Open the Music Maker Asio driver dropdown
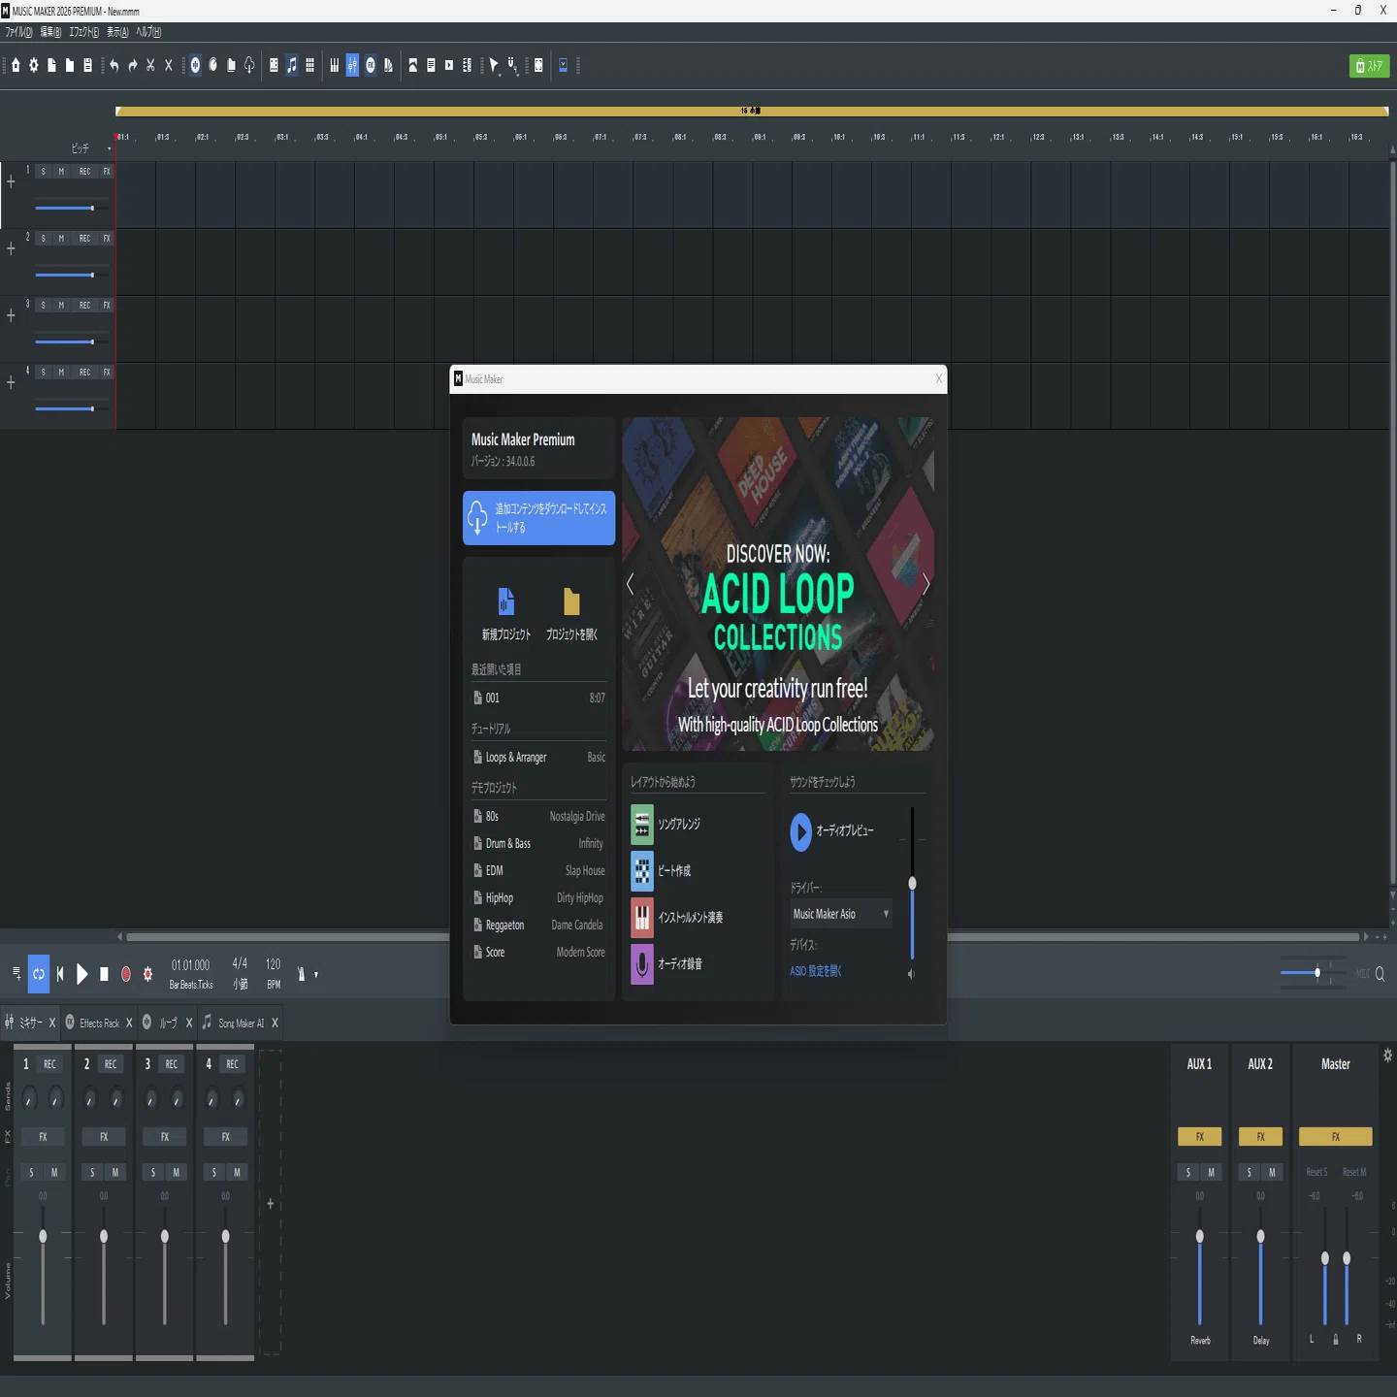 tap(841, 914)
